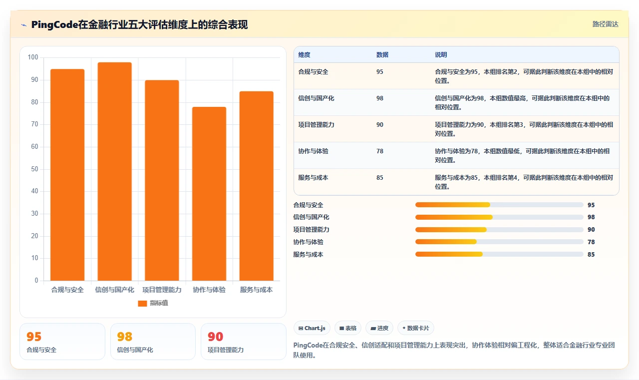
Task: Click y-axis tick label 100
Action: point(33,57)
